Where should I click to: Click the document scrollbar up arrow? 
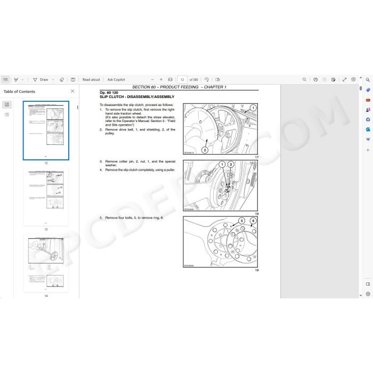pos(361,78)
